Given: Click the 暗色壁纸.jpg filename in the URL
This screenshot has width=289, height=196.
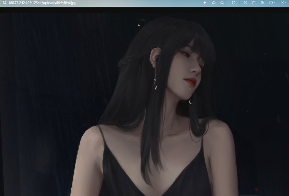Looking at the screenshot, I should [x=67, y=3].
